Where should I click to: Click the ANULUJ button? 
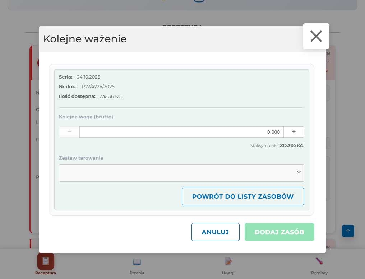click(215, 232)
